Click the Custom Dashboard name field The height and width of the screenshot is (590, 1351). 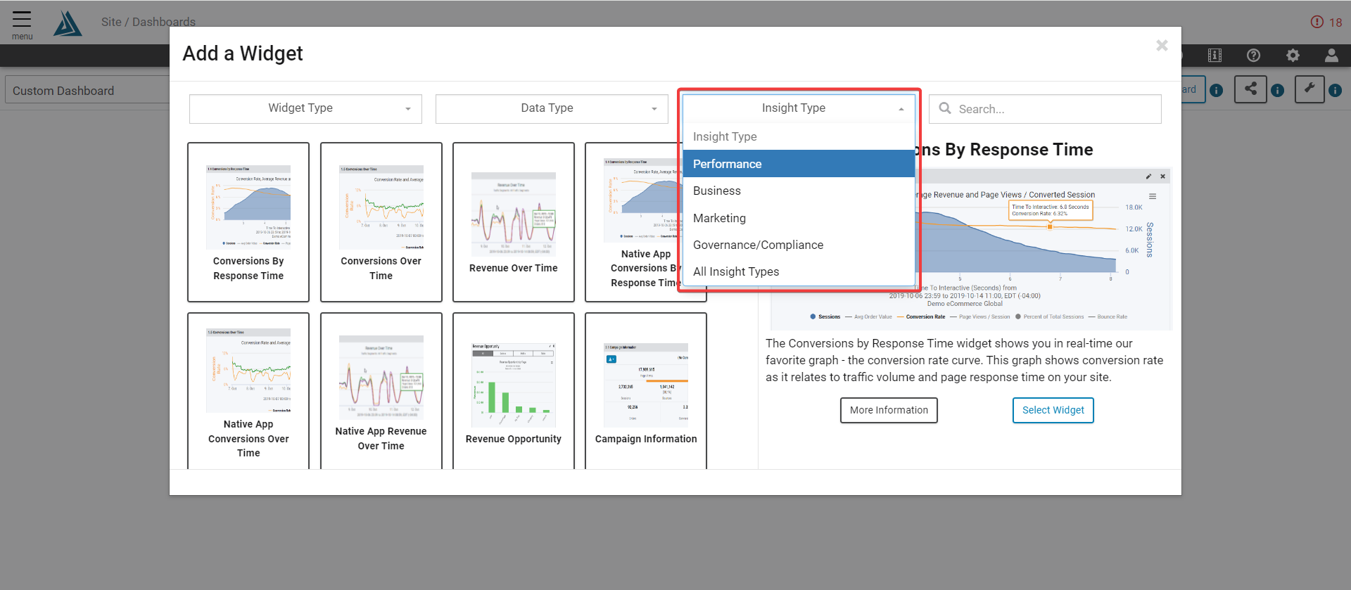[88, 91]
